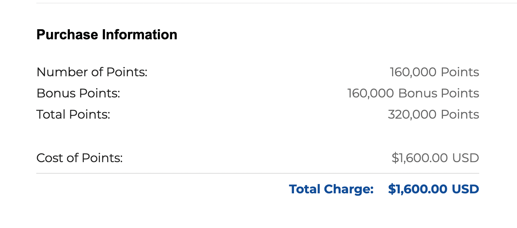
Task: Click the Purchase Information heading
Action: click(x=107, y=35)
